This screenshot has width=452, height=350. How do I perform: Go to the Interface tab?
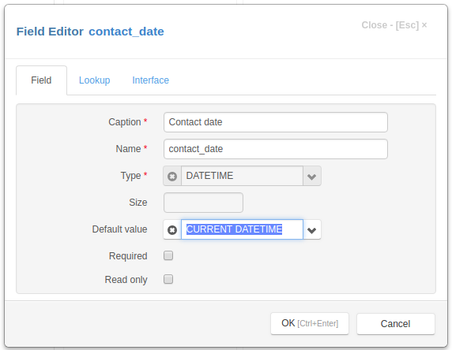click(x=150, y=80)
